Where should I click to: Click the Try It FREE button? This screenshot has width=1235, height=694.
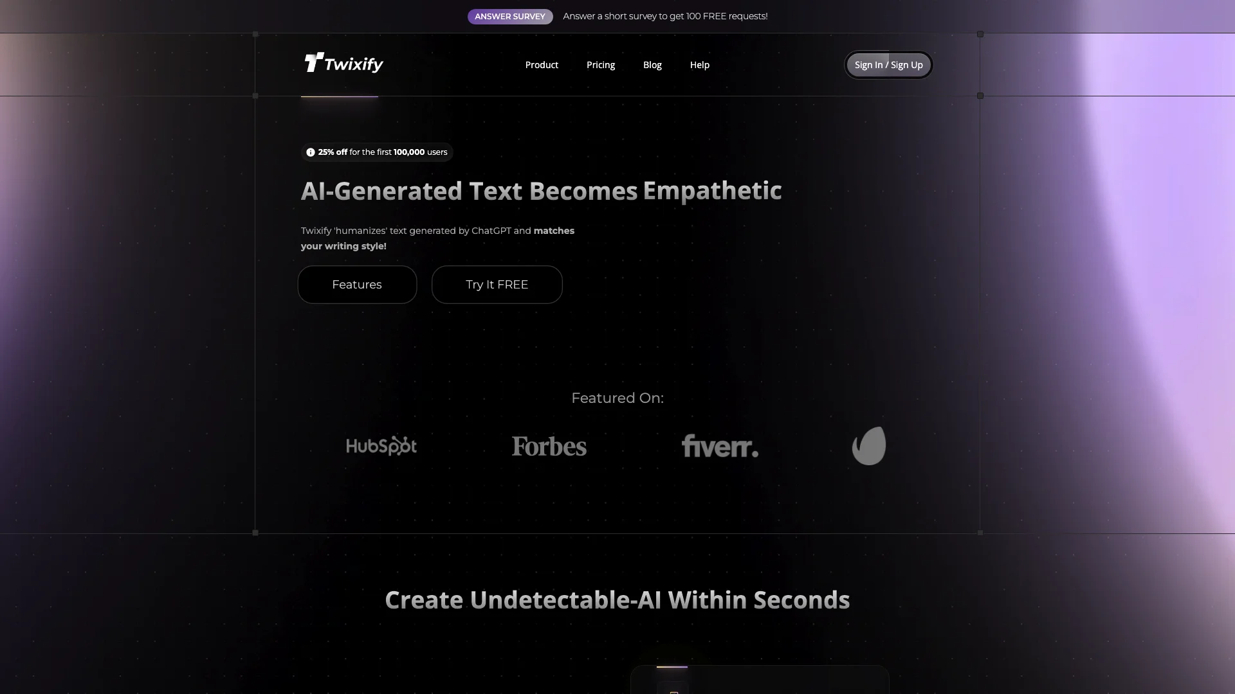pos(497,285)
